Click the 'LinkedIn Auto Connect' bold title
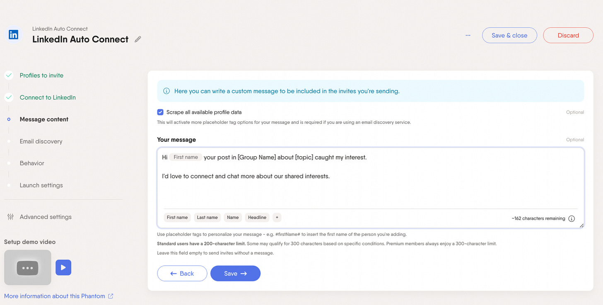 click(80, 39)
